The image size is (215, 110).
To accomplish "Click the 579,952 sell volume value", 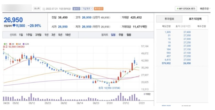I will click(x=166, y=63).
